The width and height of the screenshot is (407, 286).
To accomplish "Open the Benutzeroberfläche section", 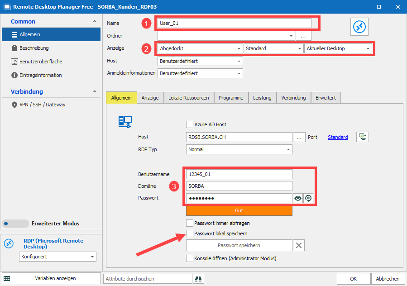I will pos(41,62).
